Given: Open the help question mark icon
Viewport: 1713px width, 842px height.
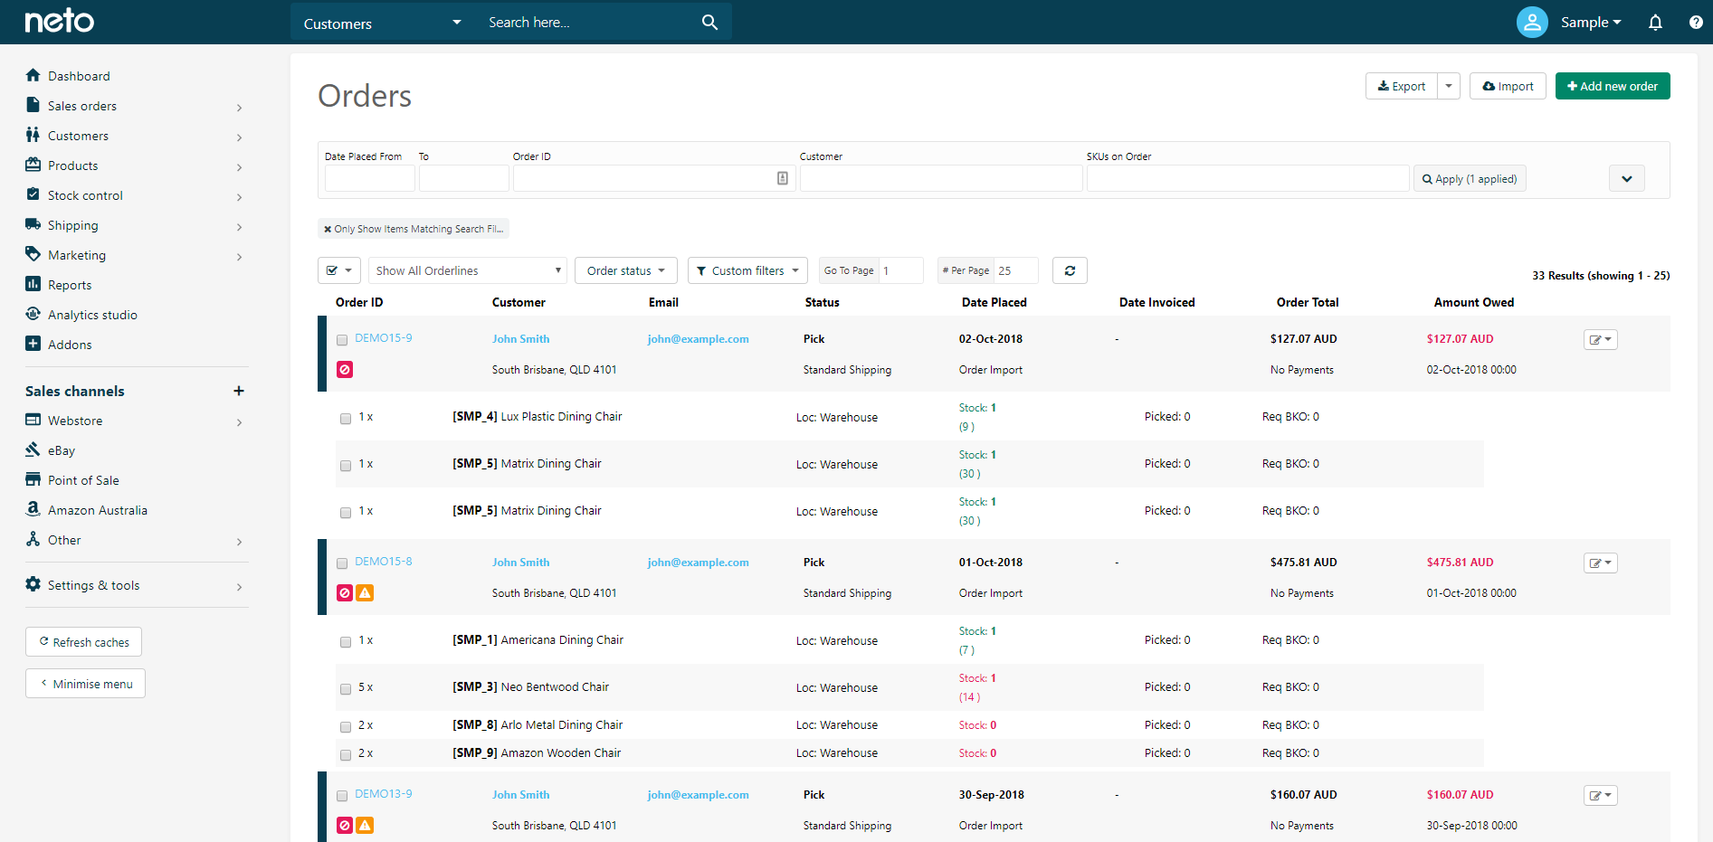Looking at the screenshot, I should tap(1696, 23).
